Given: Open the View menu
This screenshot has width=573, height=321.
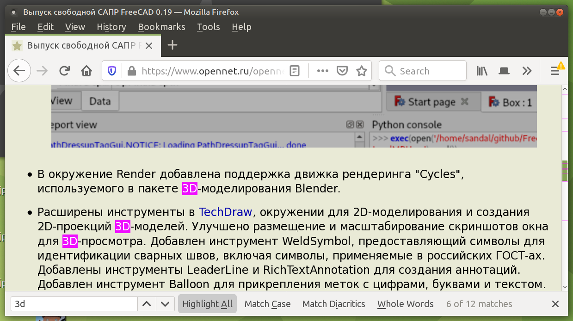Looking at the screenshot, I should pos(75,27).
